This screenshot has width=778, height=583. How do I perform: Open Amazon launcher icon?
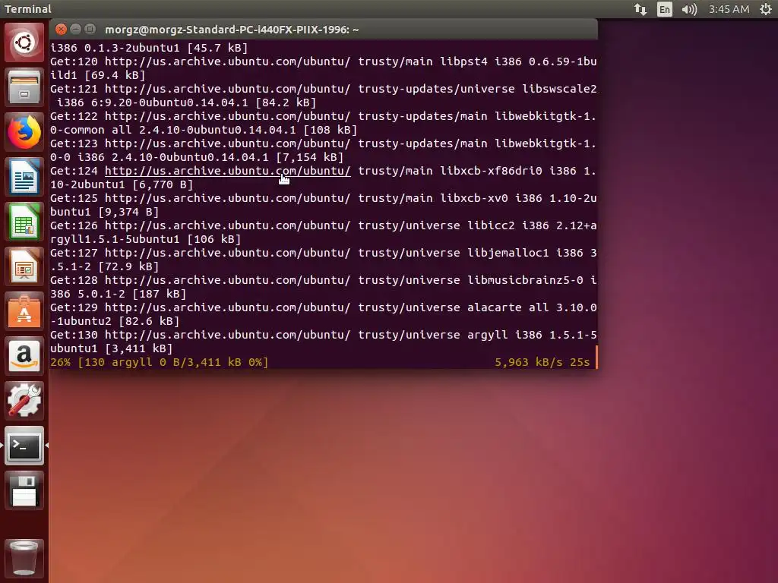pos(24,356)
